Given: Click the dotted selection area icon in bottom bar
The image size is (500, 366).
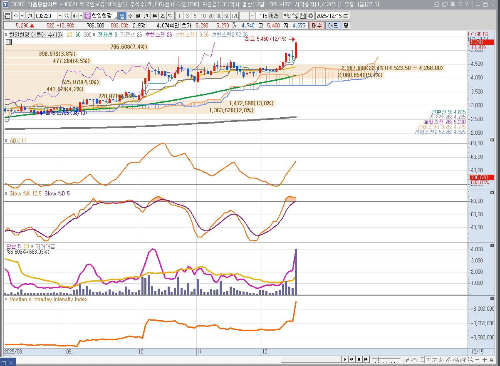Looking at the screenshot, I should 421,359.
